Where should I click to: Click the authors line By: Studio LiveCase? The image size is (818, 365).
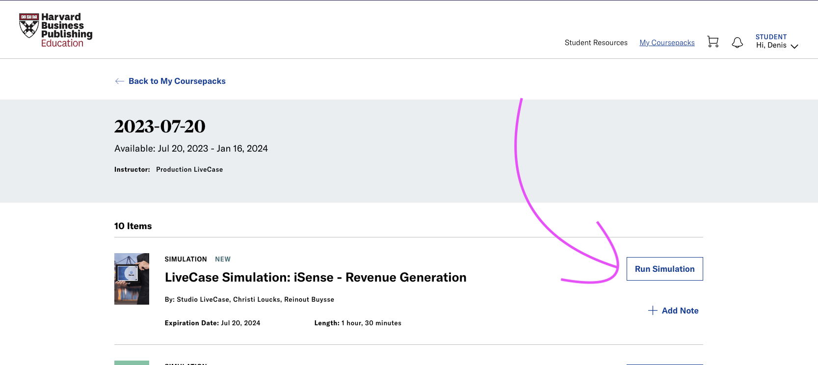pyautogui.click(x=249, y=299)
